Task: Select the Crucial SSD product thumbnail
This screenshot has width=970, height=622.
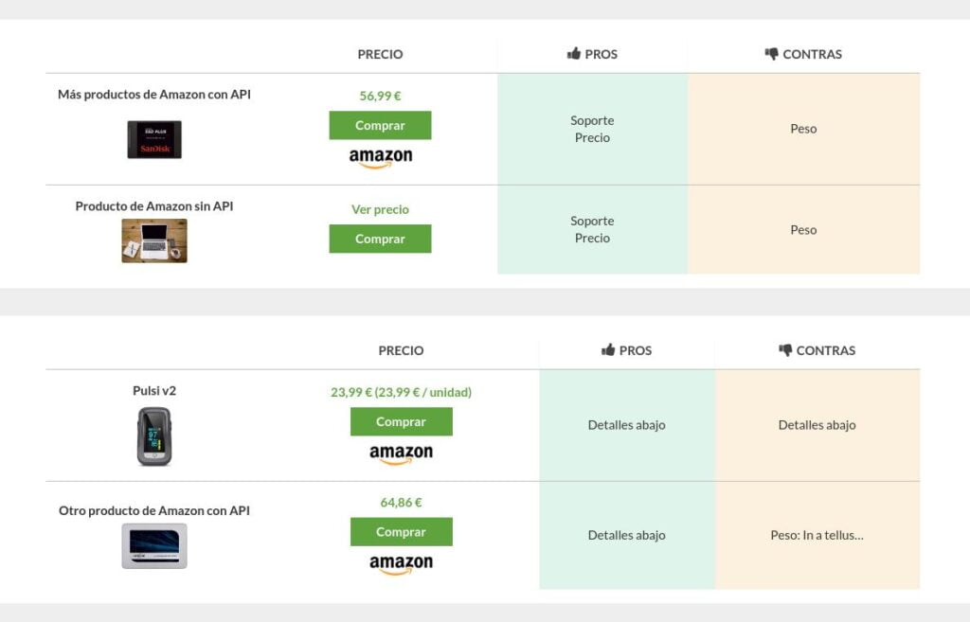Action: 154,546
